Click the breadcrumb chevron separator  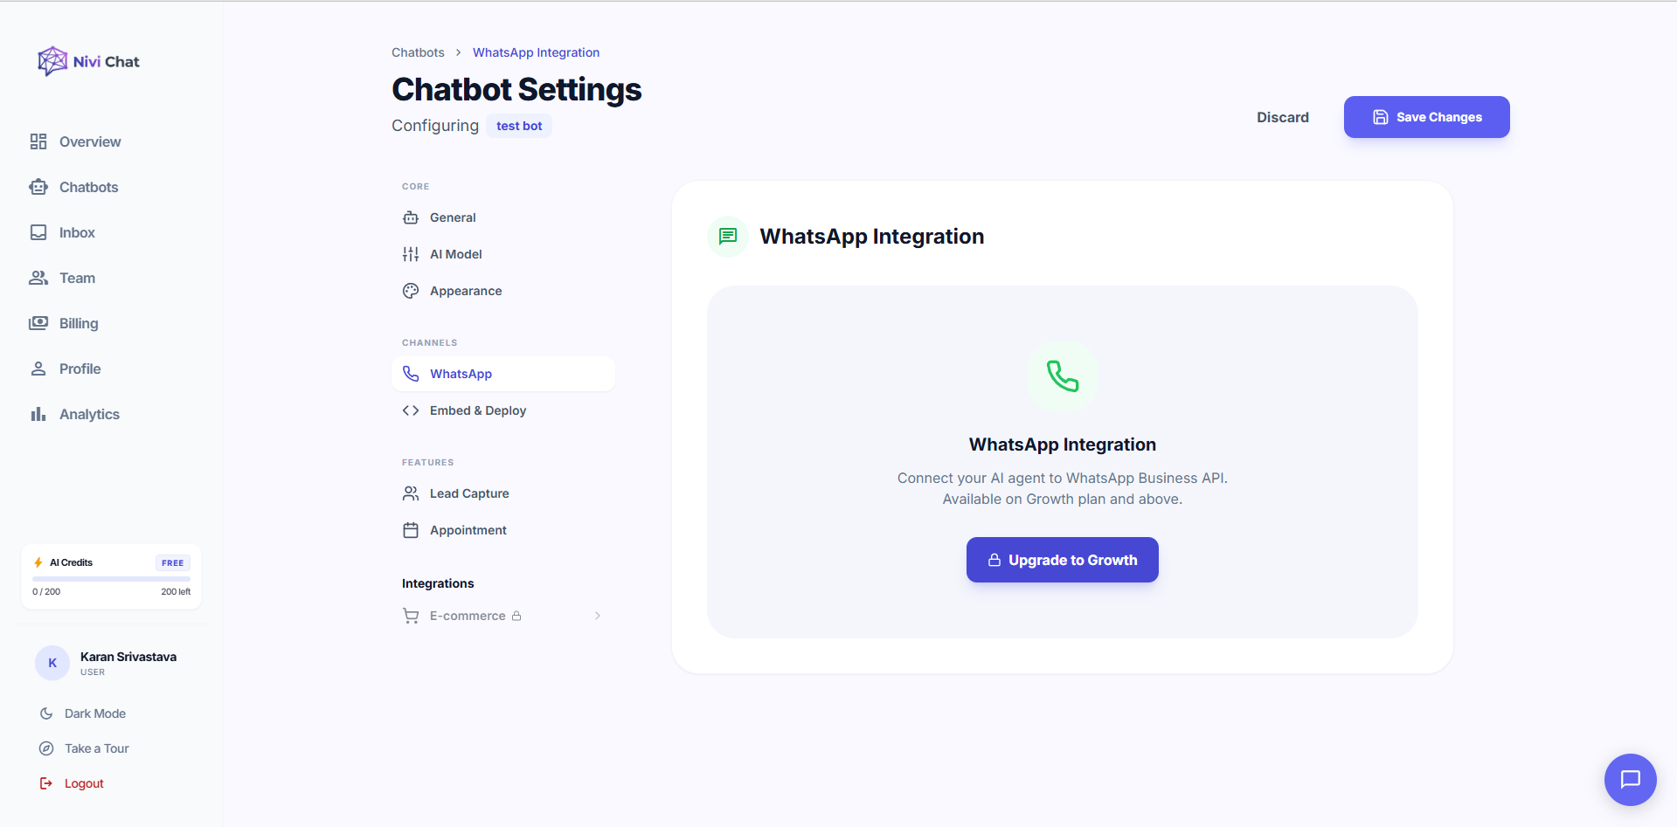click(458, 52)
